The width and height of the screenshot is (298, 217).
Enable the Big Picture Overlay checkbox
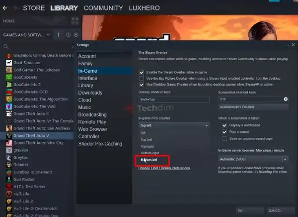(142, 79)
